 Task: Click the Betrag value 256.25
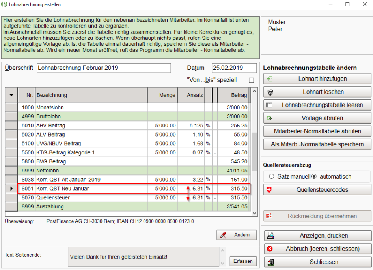pos(239,126)
